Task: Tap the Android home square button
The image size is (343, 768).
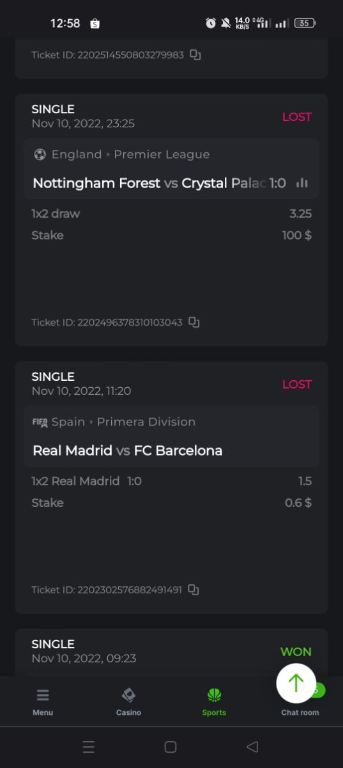Action: pos(171,747)
